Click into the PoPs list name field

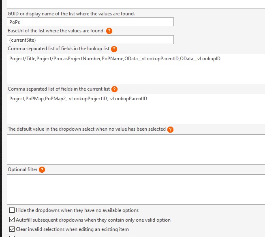click(x=90, y=22)
